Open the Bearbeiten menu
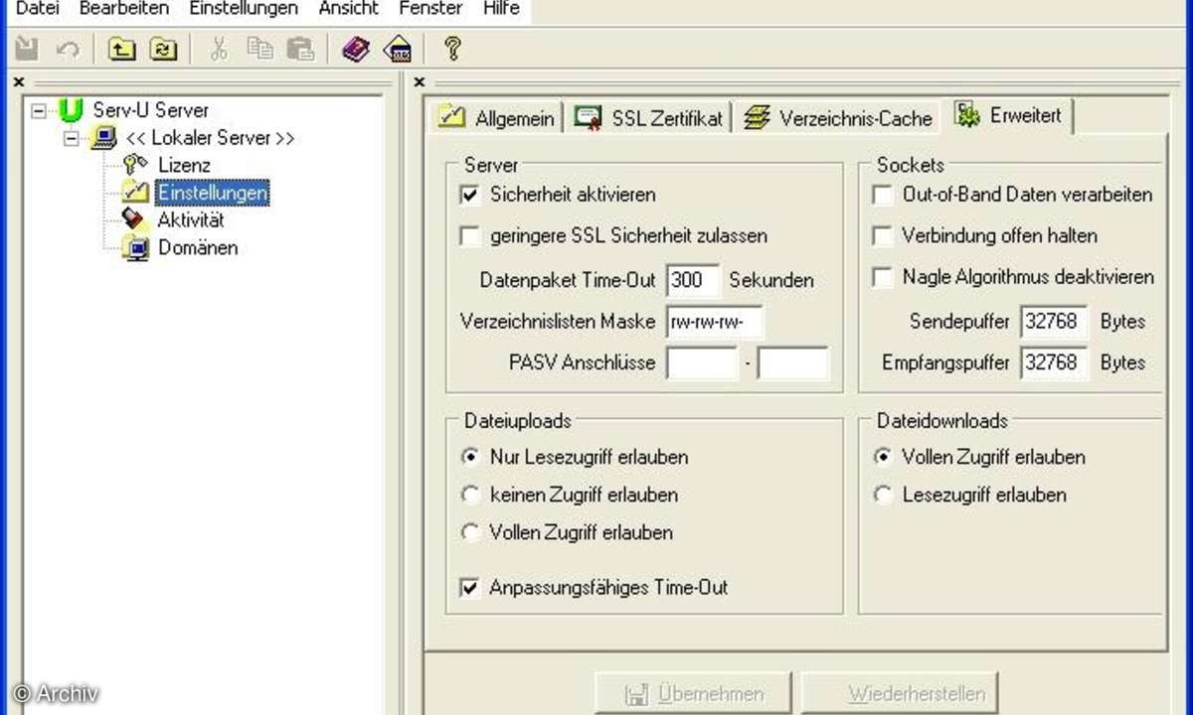 pos(124,9)
